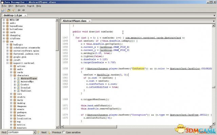
Task: Click the bottomScene package icon
Action: pyautogui.click(x=7, y=29)
